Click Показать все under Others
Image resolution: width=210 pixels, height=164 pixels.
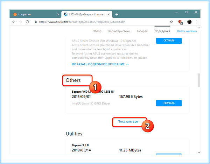(128, 121)
